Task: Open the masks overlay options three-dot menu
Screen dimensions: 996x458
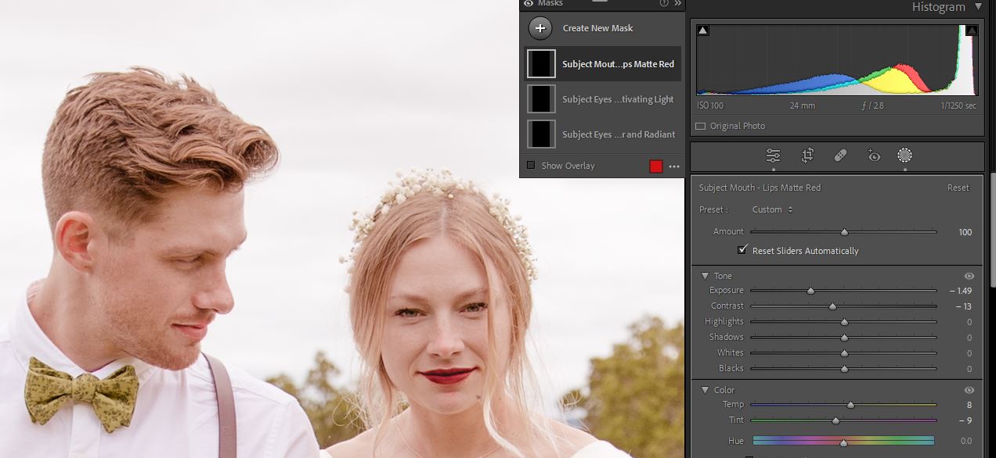Action: coord(674,166)
